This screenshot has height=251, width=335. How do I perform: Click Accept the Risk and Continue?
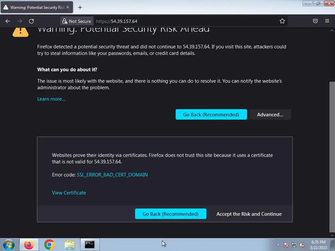point(249,214)
